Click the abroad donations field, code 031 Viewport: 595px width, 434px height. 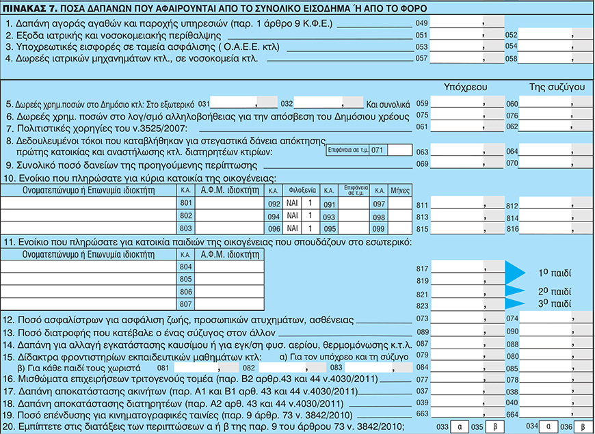[x=244, y=103]
